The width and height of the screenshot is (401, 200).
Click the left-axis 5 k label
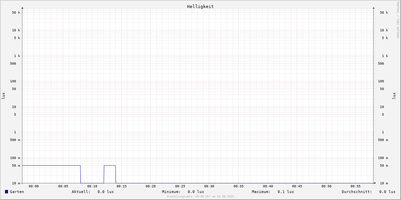(17, 38)
